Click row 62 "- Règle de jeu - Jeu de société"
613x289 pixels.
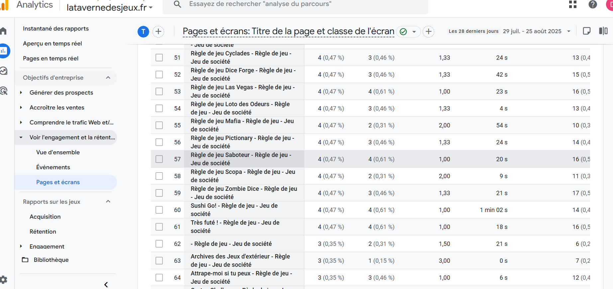[231, 244]
